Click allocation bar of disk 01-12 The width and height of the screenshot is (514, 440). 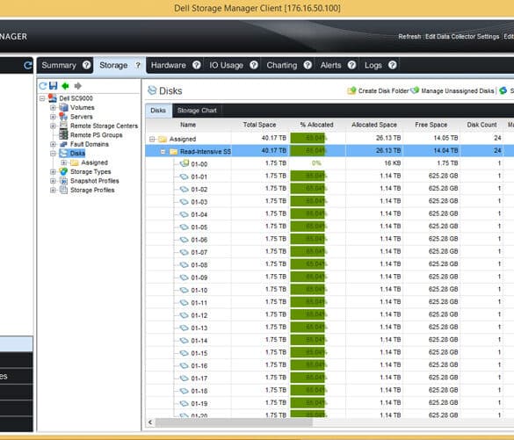coord(308,314)
